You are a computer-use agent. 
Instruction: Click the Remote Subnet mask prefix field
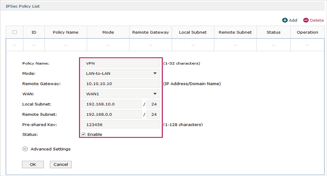pos(154,114)
